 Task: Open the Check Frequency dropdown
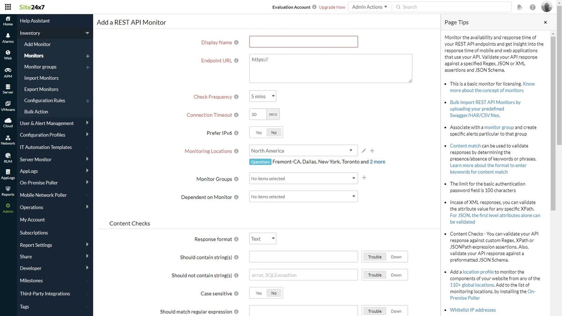tap(262, 96)
